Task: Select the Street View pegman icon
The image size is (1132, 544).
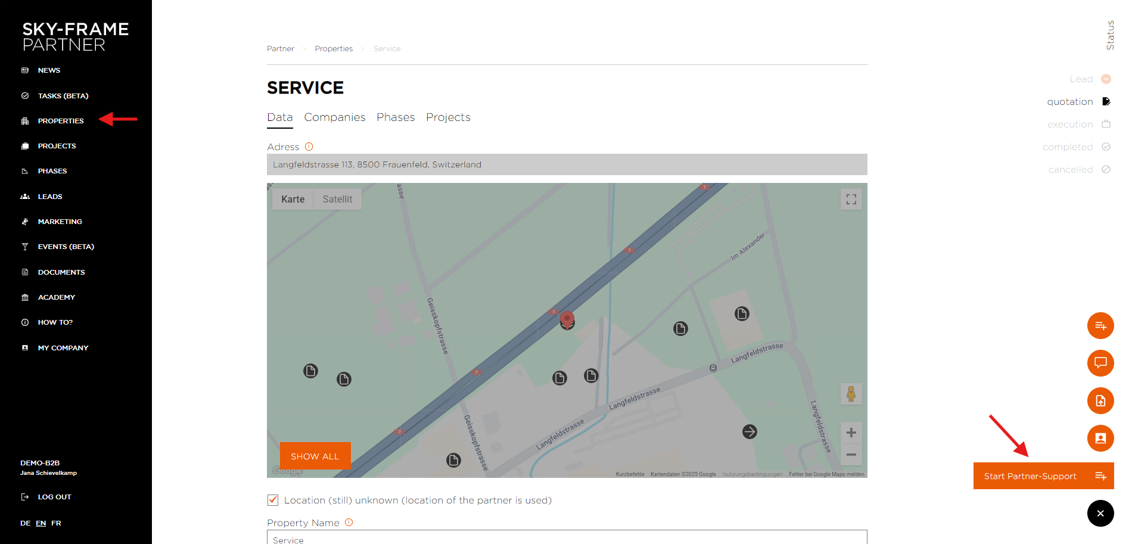Action: (851, 394)
